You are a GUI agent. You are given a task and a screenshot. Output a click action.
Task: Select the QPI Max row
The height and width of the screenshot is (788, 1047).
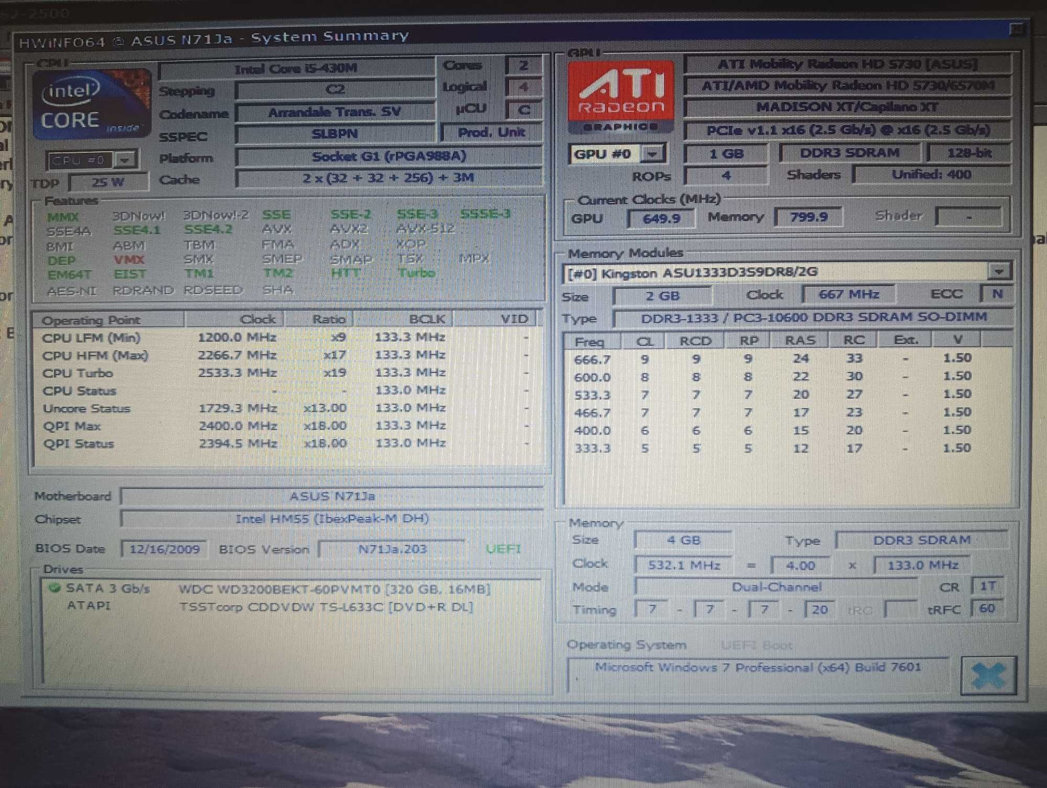(x=287, y=426)
